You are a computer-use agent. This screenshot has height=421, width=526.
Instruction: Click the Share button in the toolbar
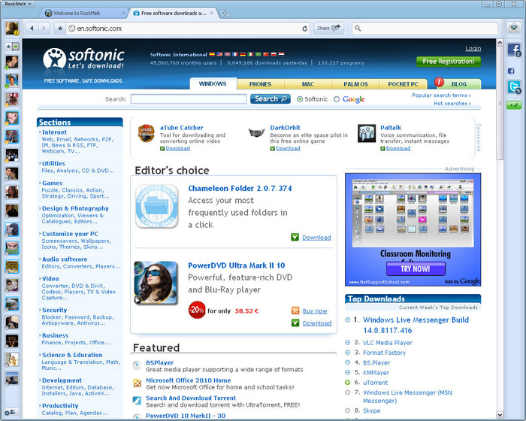329,29
